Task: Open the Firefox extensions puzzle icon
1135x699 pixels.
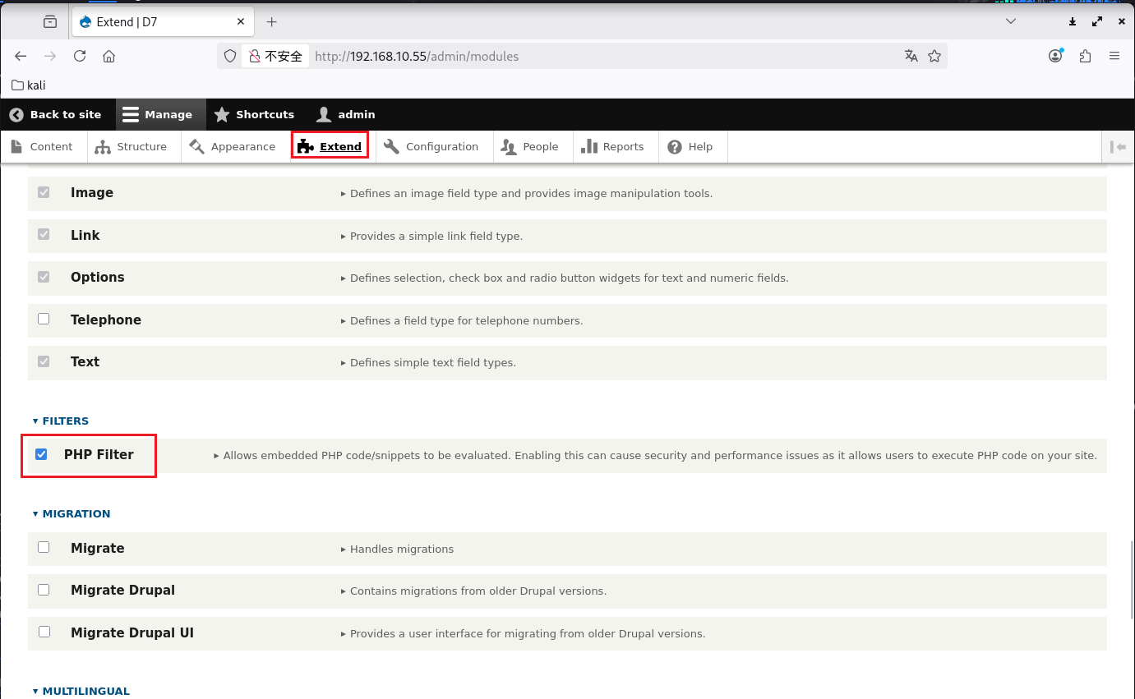Action: click(x=1086, y=56)
